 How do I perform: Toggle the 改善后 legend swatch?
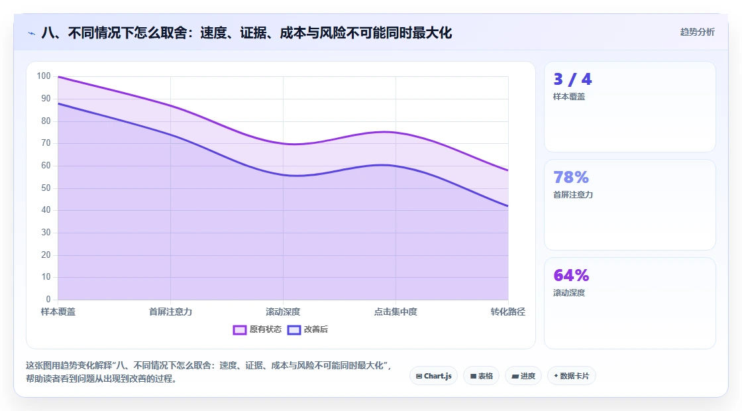tap(294, 329)
